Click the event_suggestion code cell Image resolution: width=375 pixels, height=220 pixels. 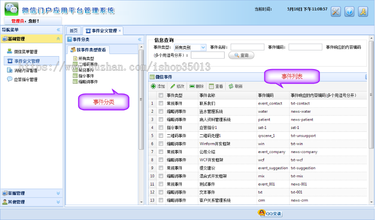tap(273, 168)
